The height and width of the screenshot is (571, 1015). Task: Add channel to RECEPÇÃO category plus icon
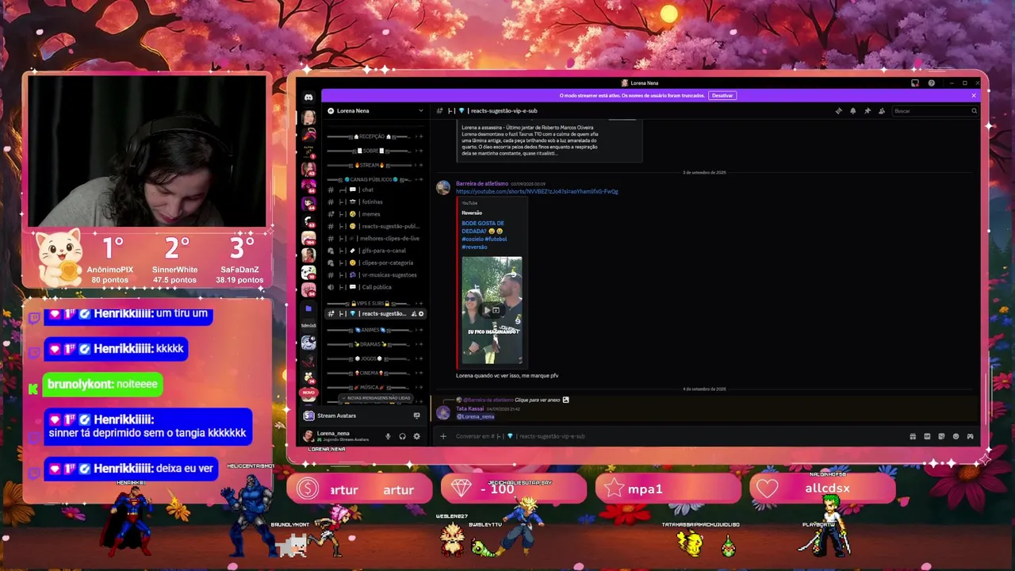pyautogui.click(x=421, y=136)
